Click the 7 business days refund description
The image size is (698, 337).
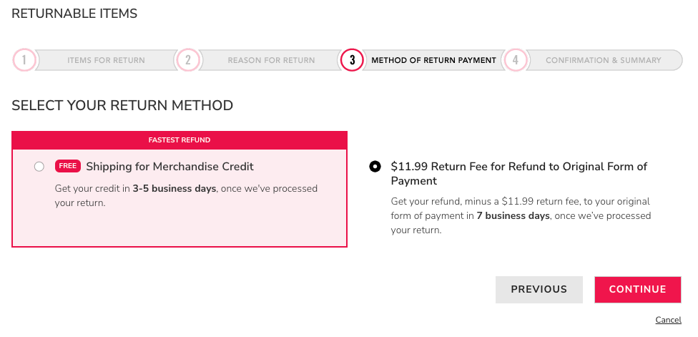pos(520,215)
